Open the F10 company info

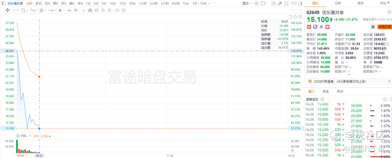point(294,4)
